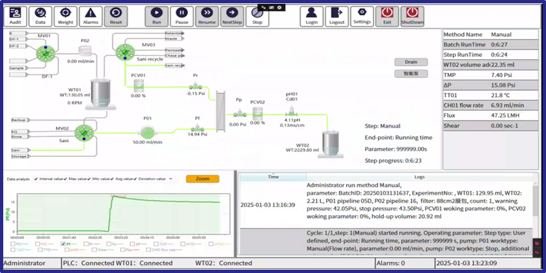Click the Drain button

[411, 62]
